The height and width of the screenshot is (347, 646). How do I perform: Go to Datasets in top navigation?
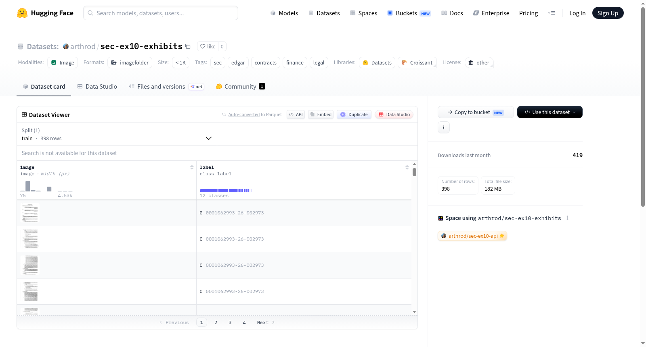coord(324,13)
